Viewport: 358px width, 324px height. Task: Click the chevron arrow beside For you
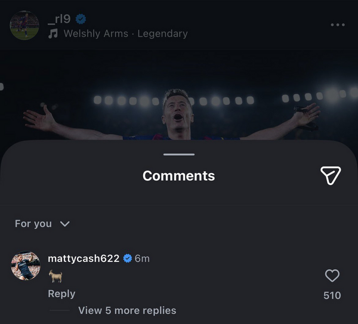pyautogui.click(x=65, y=224)
